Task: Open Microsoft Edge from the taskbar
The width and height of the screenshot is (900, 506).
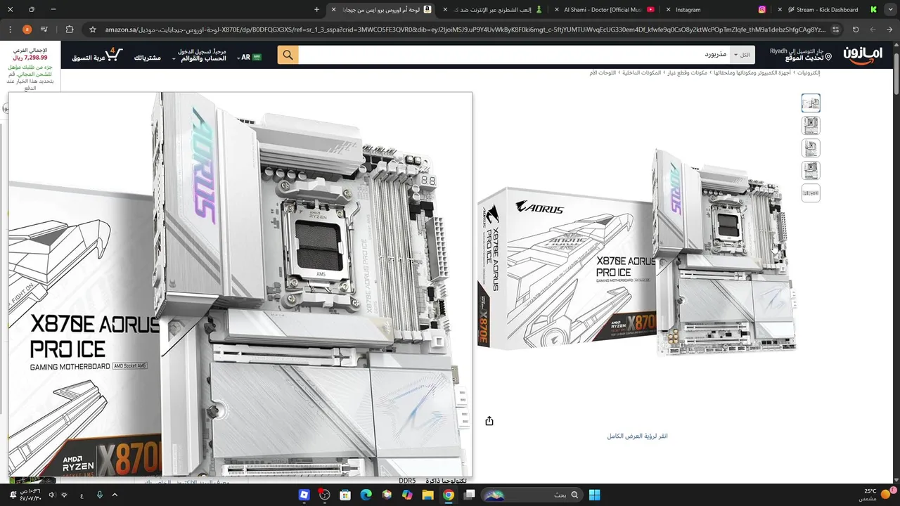Action: tap(366, 495)
